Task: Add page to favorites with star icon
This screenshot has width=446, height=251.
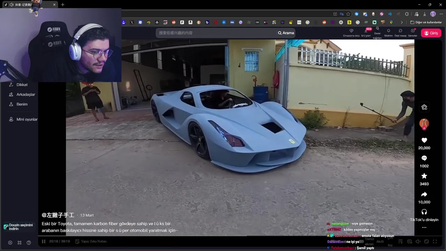Action: (x=348, y=14)
